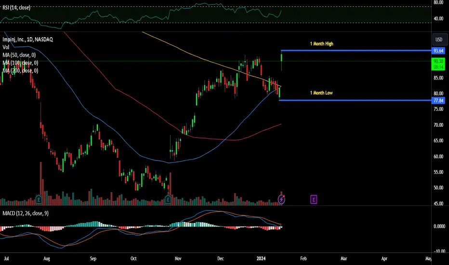The width and height of the screenshot is (449, 265).
Task: Click the late October earnings E marker
Action: [168, 199]
